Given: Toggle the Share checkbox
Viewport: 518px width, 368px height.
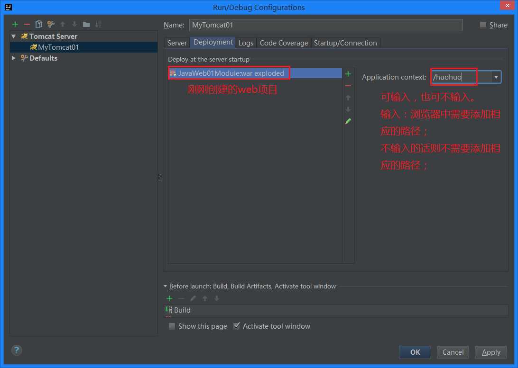Looking at the screenshot, I should 483,25.
